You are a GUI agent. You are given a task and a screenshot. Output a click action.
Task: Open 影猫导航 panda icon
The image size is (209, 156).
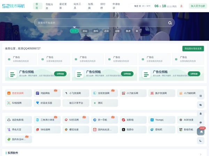click(x=181, y=129)
